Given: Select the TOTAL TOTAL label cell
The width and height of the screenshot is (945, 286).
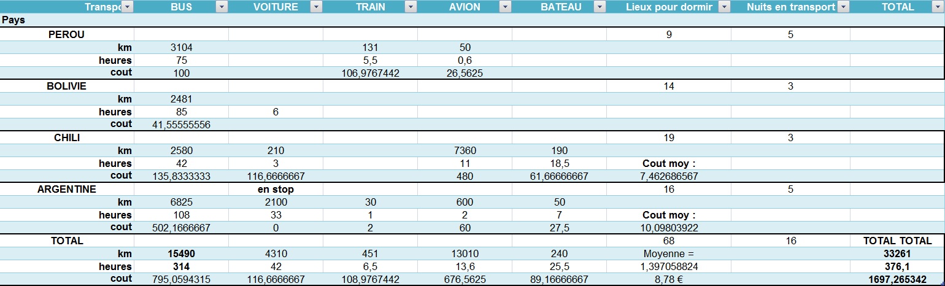Looking at the screenshot, I should pos(897,241).
